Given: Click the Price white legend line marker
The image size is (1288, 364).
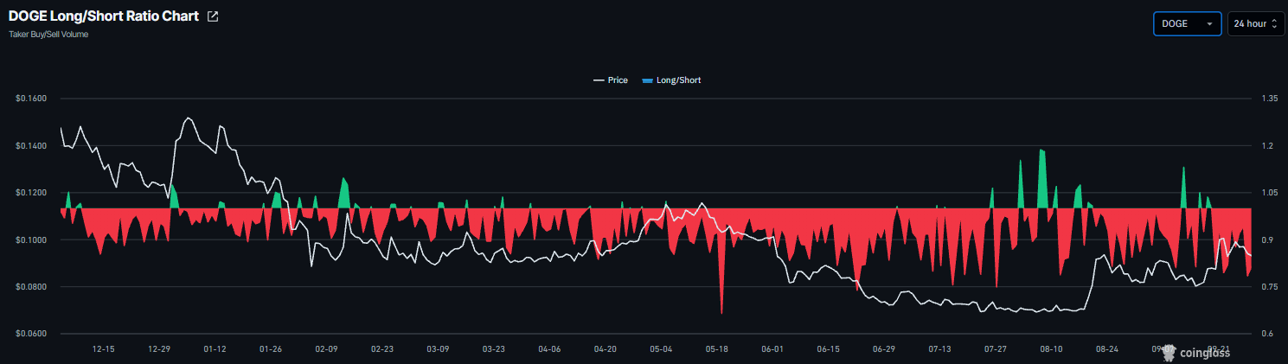Looking at the screenshot, I should (x=598, y=80).
